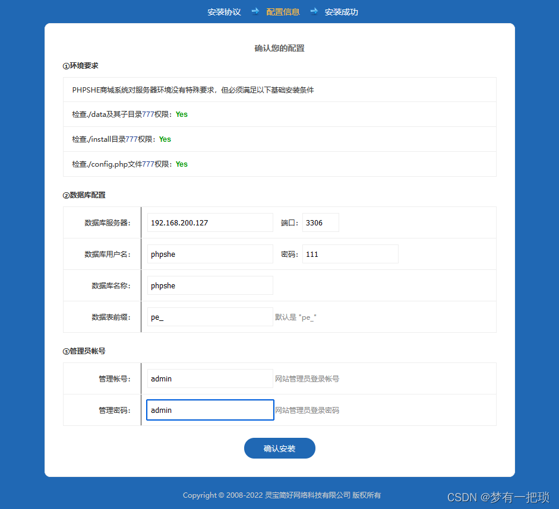559x509 pixels.
Task: Click the database username field containing phpshe
Action: pyautogui.click(x=210, y=254)
